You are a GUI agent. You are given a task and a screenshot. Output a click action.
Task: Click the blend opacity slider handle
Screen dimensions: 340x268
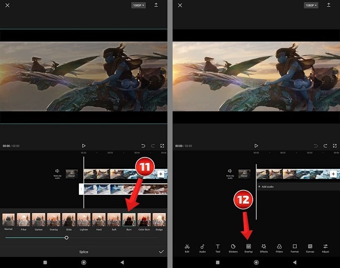66,238
